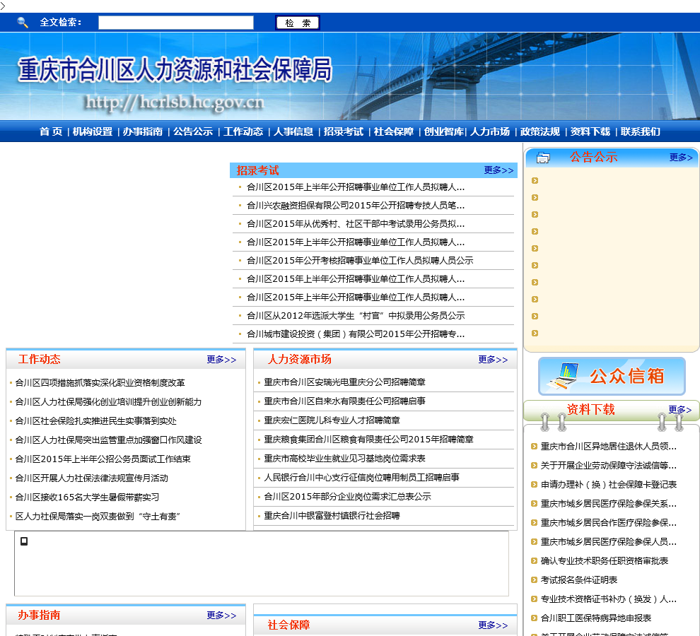Download 申请办理补（换）社会保障卡登记表
700x636 pixels.
click(x=609, y=485)
